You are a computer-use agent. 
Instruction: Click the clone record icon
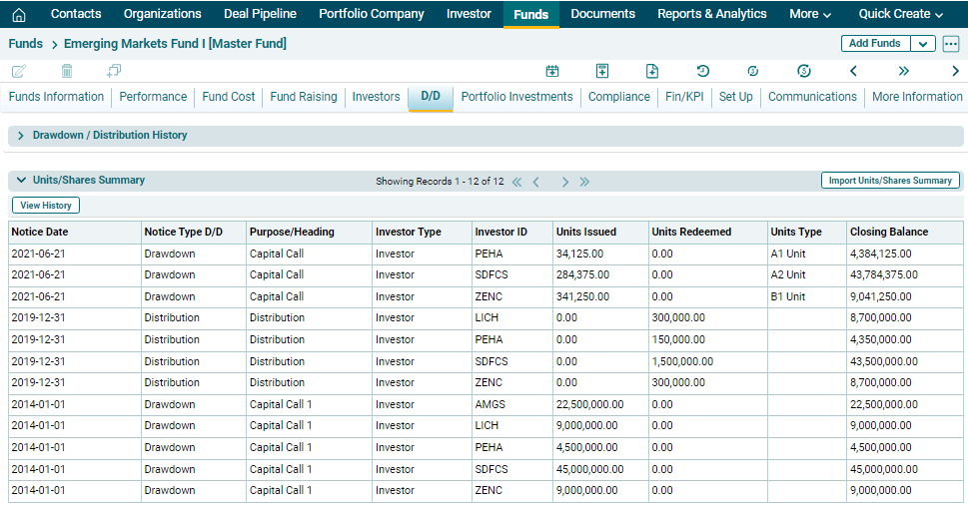[x=114, y=71]
